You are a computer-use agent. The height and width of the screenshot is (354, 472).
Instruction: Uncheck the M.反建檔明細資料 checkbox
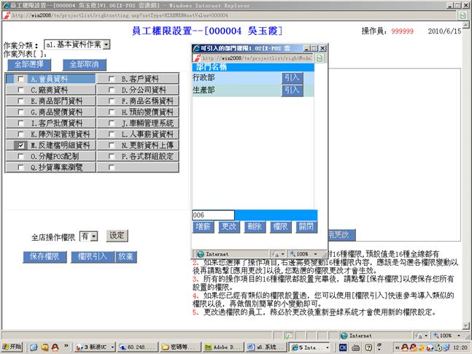click(x=21, y=145)
